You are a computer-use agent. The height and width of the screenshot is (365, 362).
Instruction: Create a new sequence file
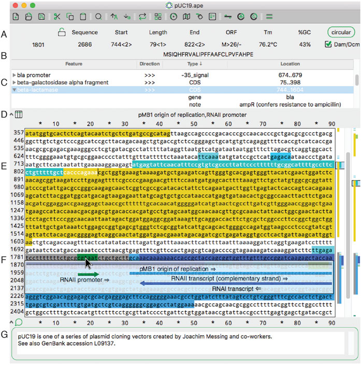[16, 17]
